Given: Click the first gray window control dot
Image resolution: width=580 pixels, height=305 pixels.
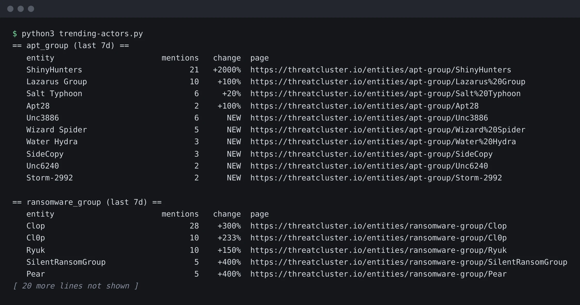Looking at the screenshot, I should point(10,9).
